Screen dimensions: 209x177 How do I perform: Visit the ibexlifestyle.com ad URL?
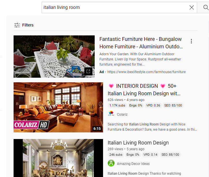click(x=146, y=72)
